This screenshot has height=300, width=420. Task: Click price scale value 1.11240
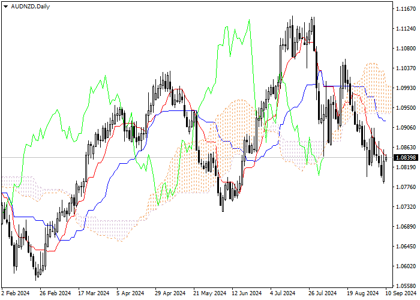click(406, 29)
